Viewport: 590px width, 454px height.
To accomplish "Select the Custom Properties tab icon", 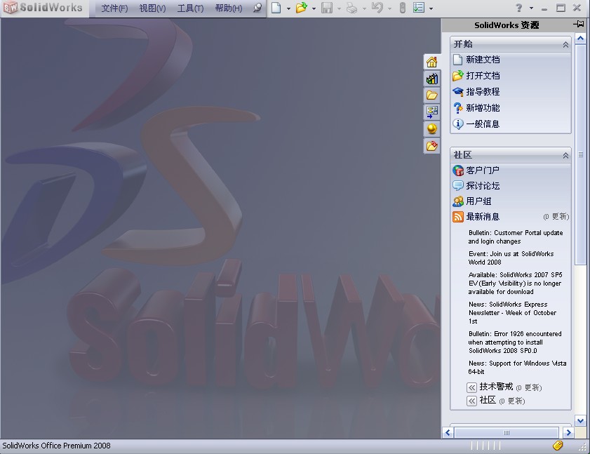I will [x=431, y=146].
